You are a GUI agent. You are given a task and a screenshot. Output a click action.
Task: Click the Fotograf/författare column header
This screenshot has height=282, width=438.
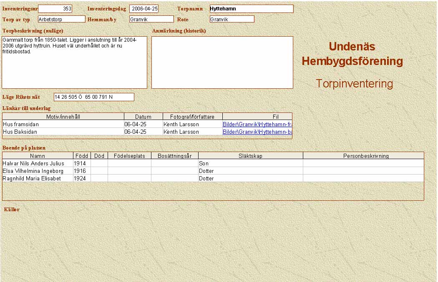tap(192, 117)
